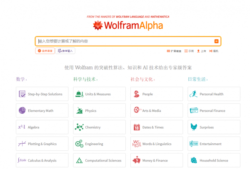
Task: Click the orange compute button in search box
Action: pos(216,41)
